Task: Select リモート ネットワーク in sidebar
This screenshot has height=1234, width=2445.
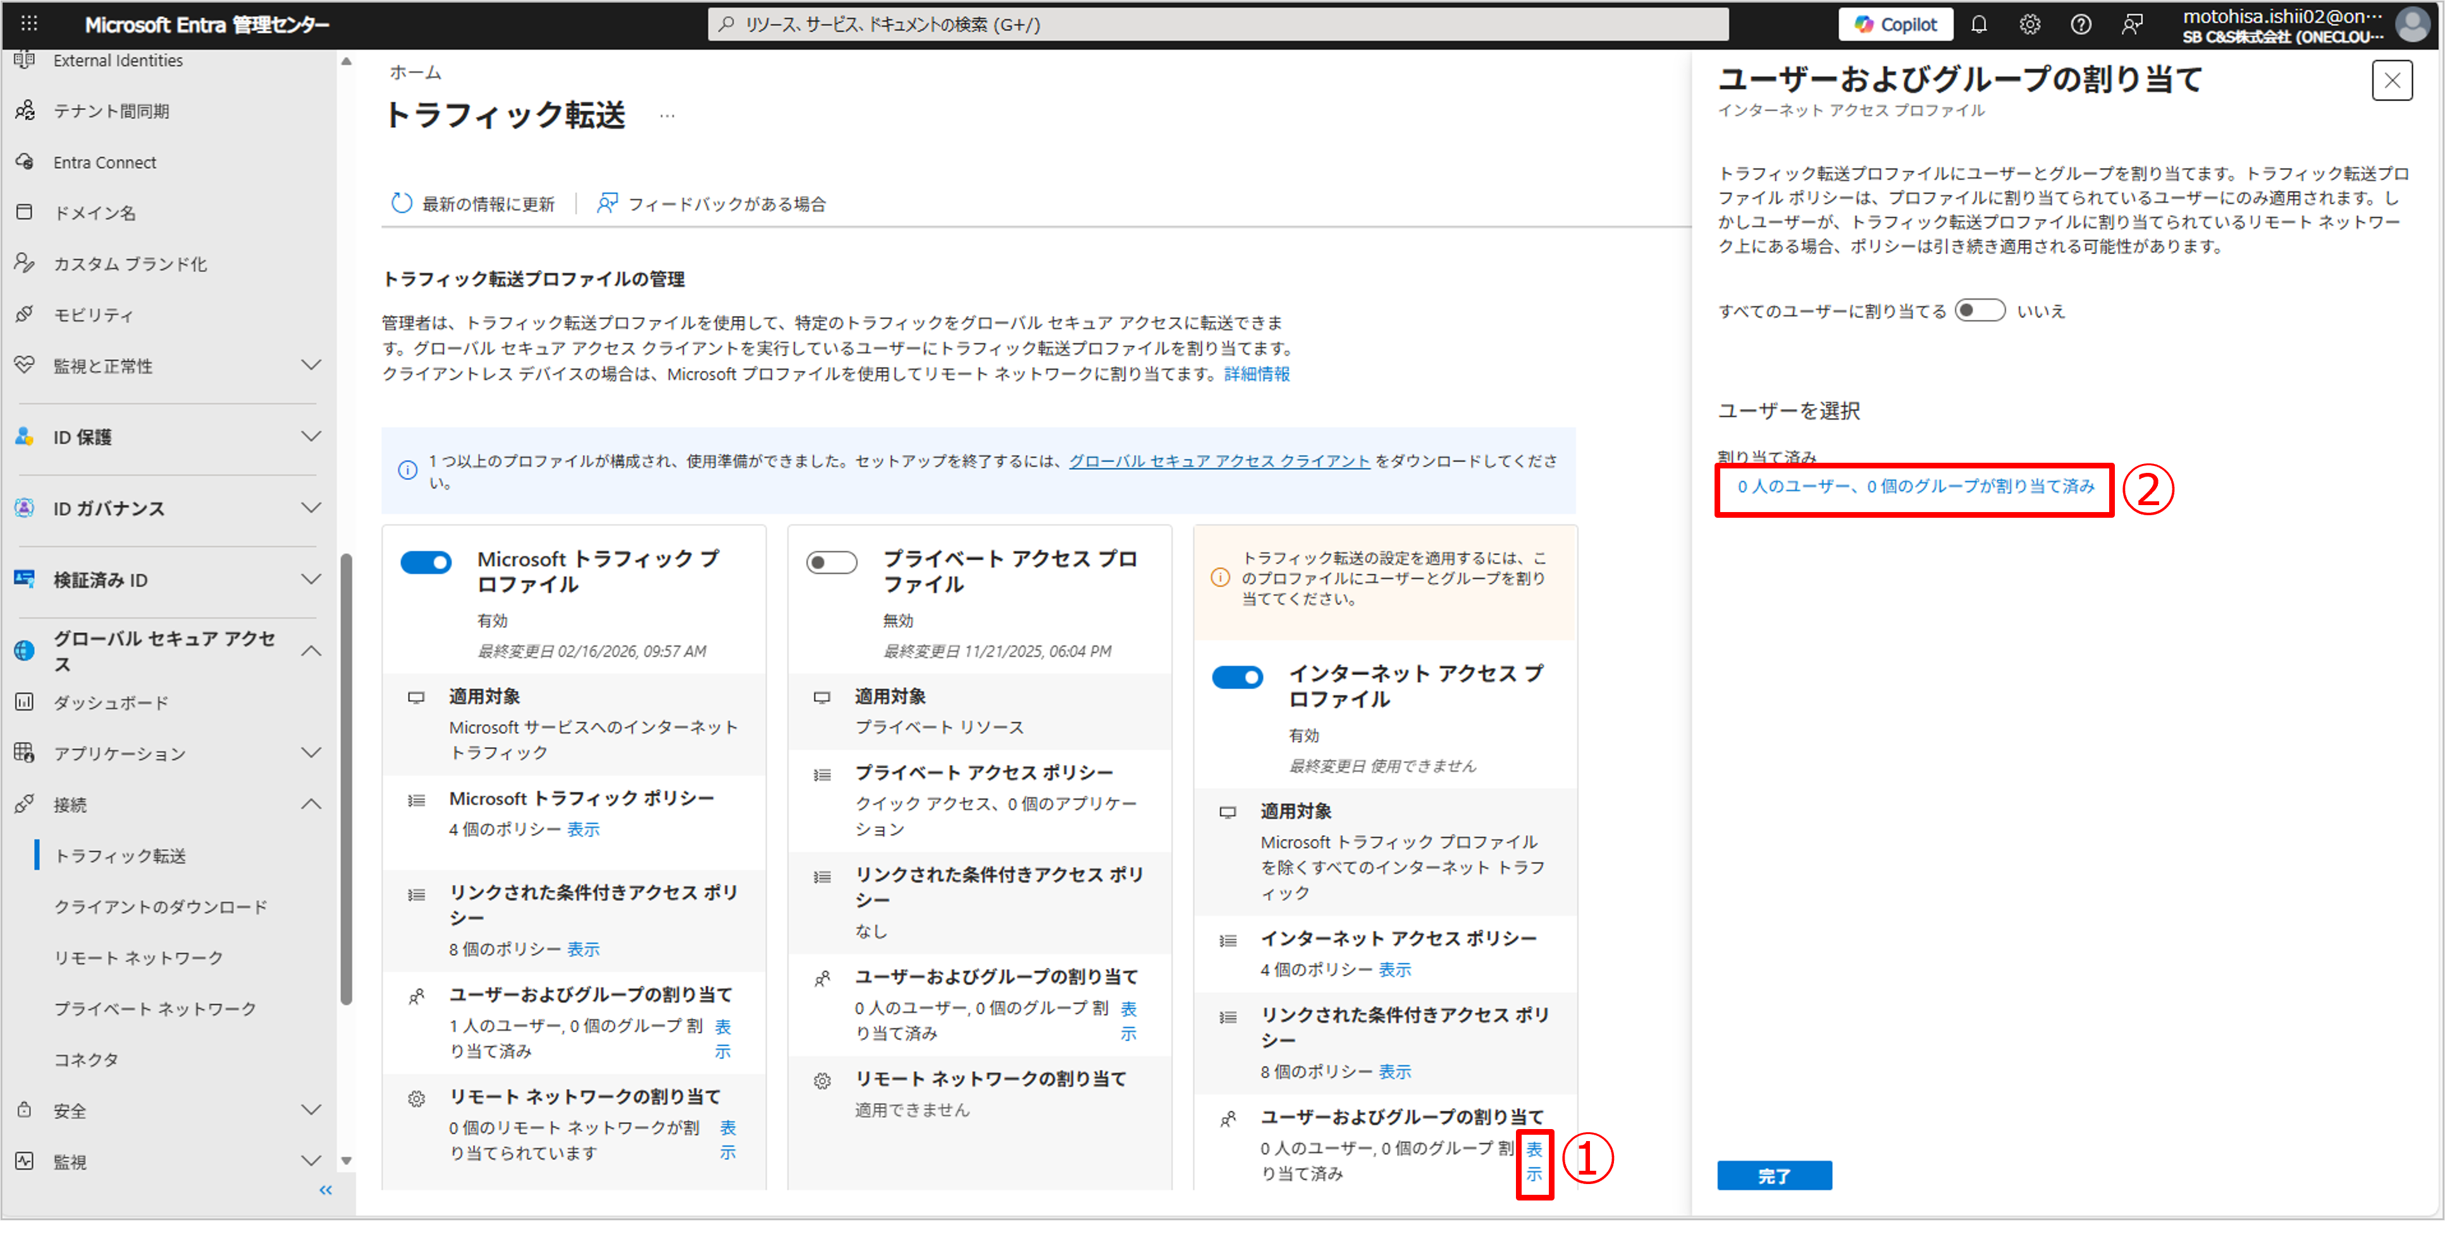Action: [x=139, y=957]
